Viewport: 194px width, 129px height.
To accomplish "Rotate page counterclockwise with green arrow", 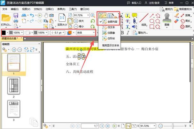I will [93, 21].
